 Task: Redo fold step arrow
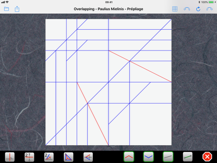(209, 9)
